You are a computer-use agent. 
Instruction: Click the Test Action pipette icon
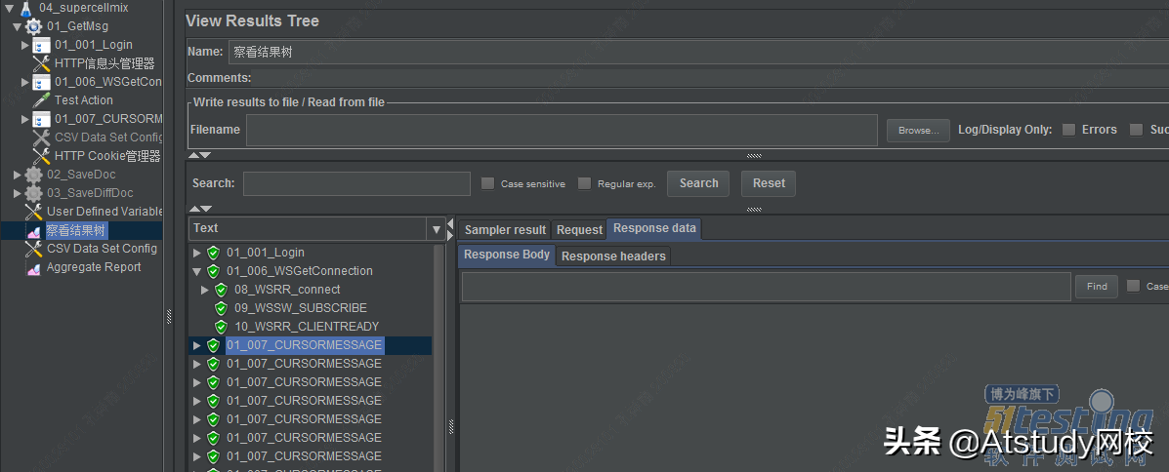click(x=42, y=100)
